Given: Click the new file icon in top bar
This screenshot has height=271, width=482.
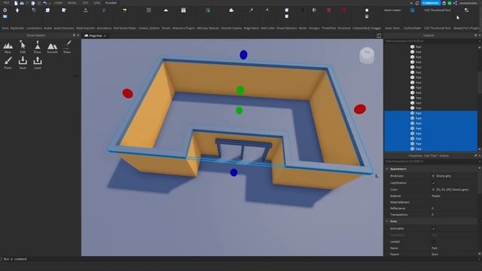Looking at the screenshot, I should tap(16, 3).
